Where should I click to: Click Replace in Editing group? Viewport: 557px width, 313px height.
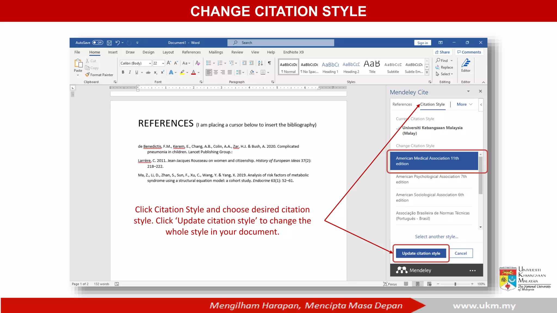click(x=444, y=67)
